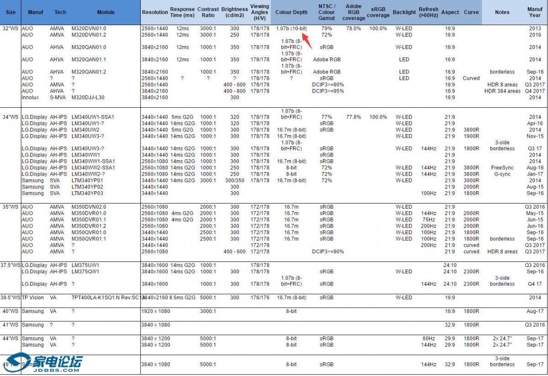Screen dimensions: 548x376
Task: Select the TPT400LA-K1SQ1.N module cell
Action: (105, 298)
